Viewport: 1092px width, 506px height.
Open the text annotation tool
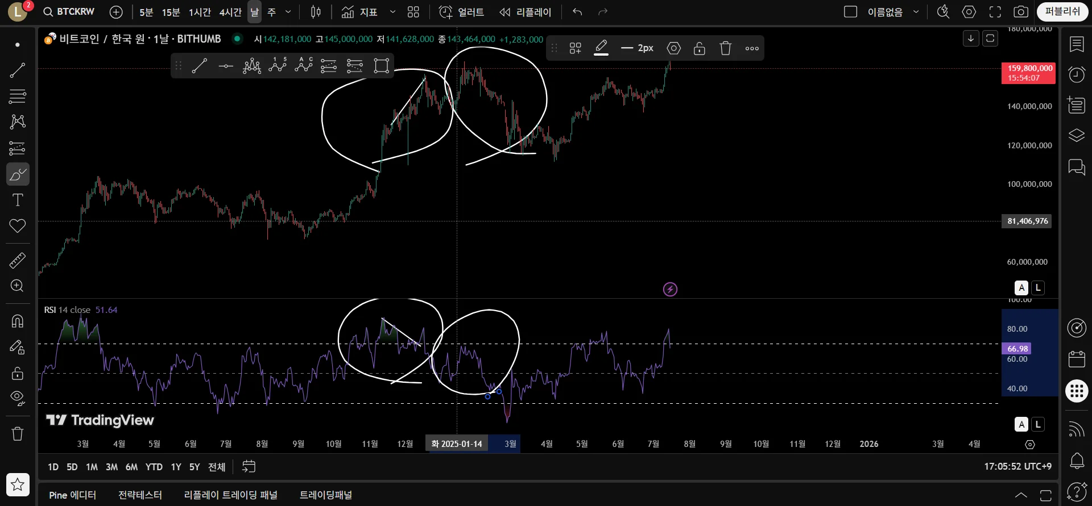tap(18, 200)
